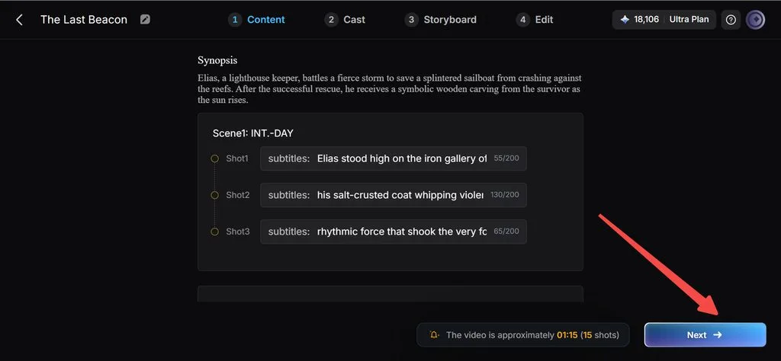Click the 18,106 credits balance
Screen dimensions: 781x361
(x=646, y=20)
